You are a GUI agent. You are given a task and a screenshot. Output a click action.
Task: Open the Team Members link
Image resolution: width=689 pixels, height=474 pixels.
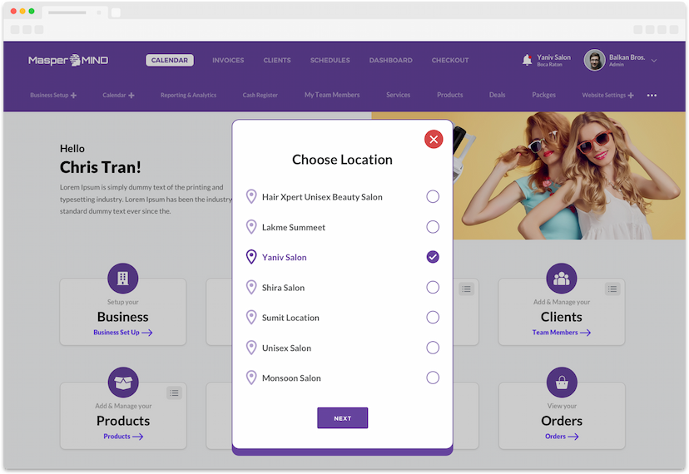coord(561,333)
